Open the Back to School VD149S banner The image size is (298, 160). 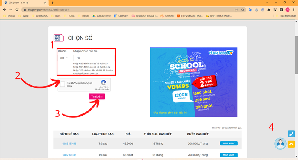coord(193,82)
